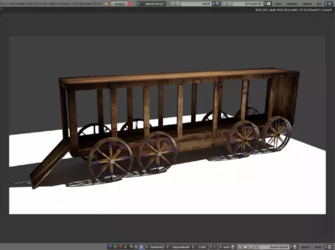Click the rendered wagon image
Viewport: 335px width, 250px height.
coord(167,125)
